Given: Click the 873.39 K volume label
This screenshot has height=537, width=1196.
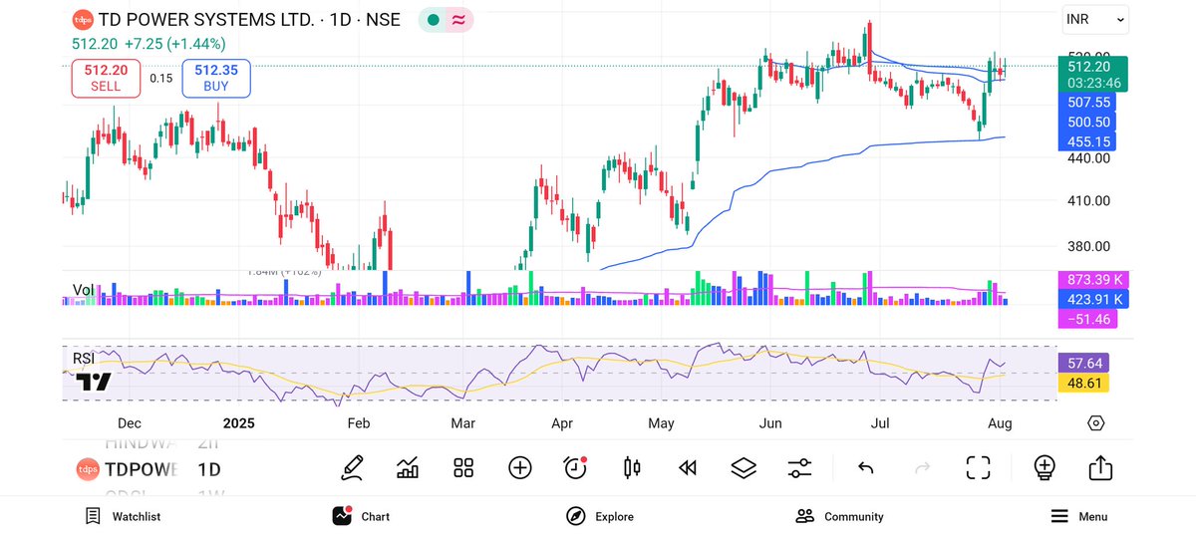Looking at the screenshot, I should [x=1094, y=280].
